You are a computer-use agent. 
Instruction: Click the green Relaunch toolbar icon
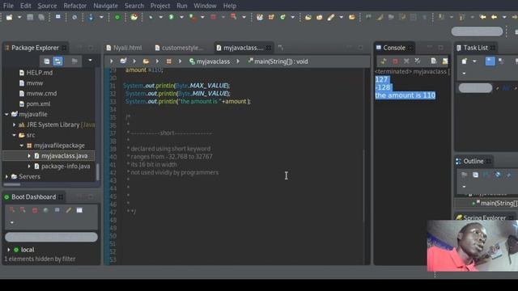point(117,17)
